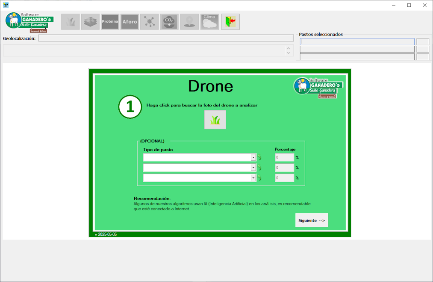The width and height of the screenshot is (433, 282).
Task: Click the small button beside first Pastos seleccionados field
Action: 423,42
